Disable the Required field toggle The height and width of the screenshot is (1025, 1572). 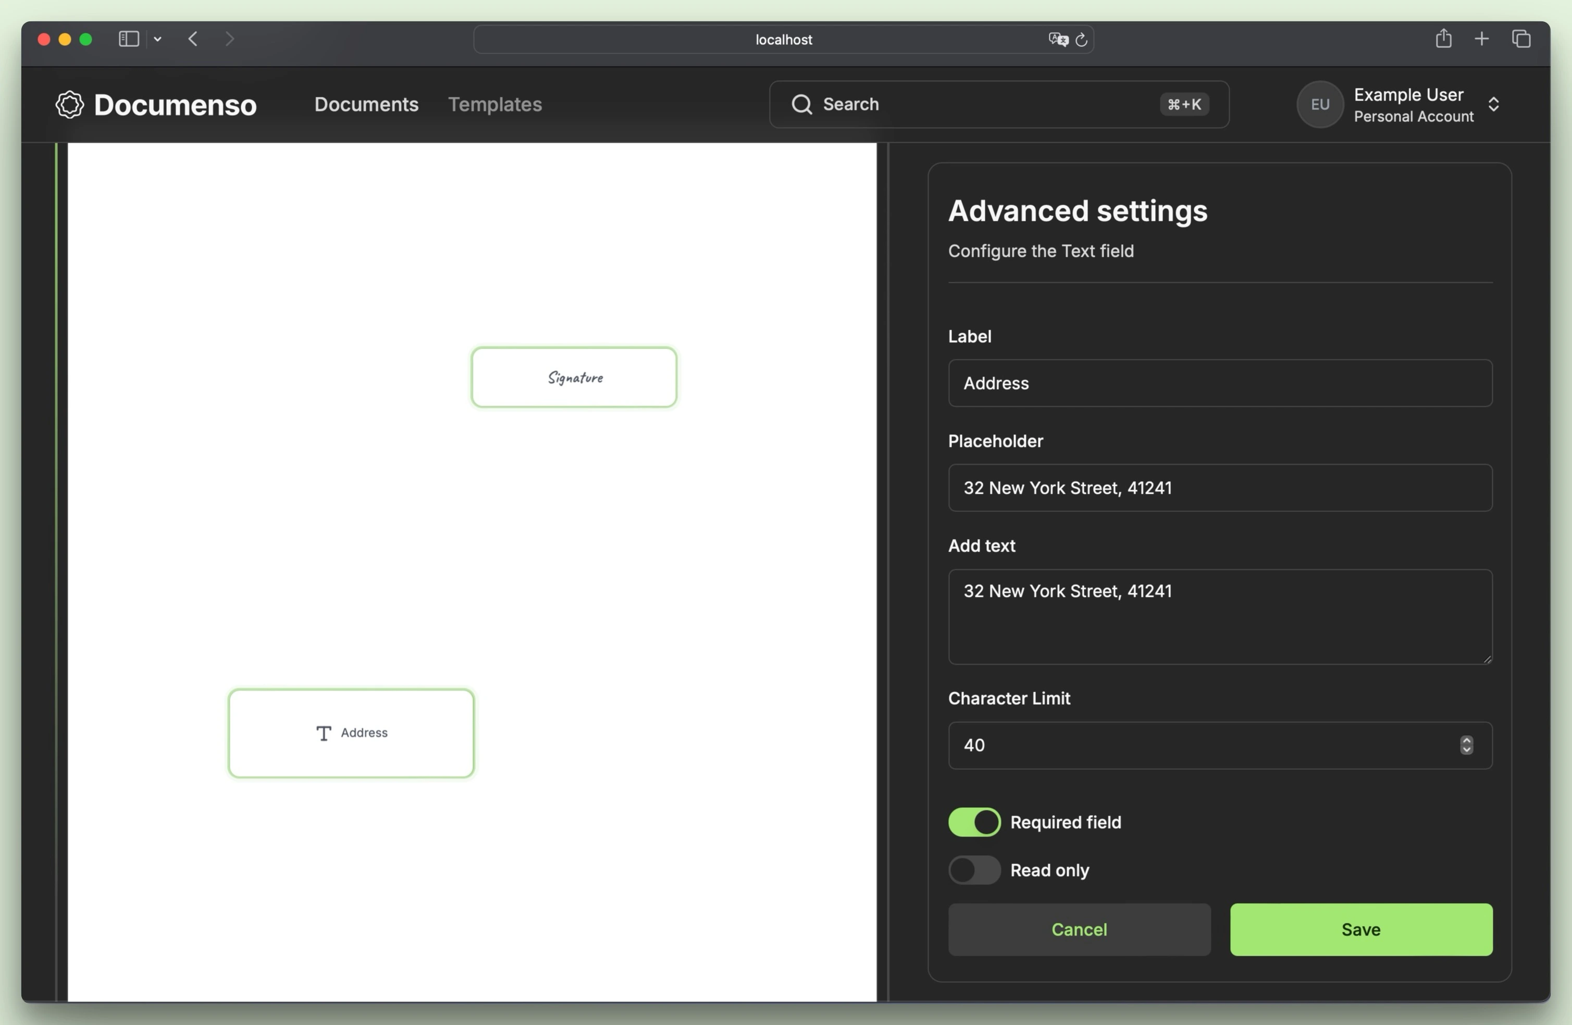pyautogui.click(x=974, y=822)
